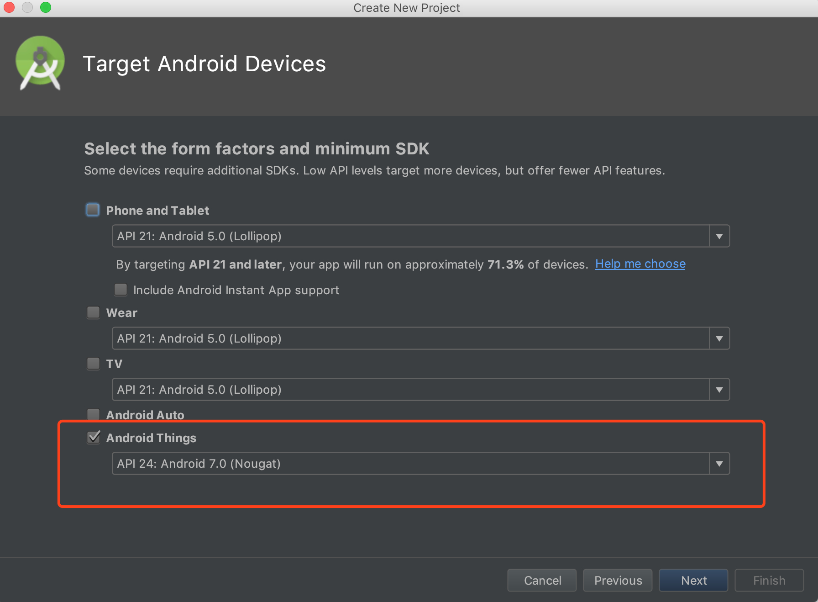Expand Android Things API 24 dropdown arrow

(x=719, y=464)
